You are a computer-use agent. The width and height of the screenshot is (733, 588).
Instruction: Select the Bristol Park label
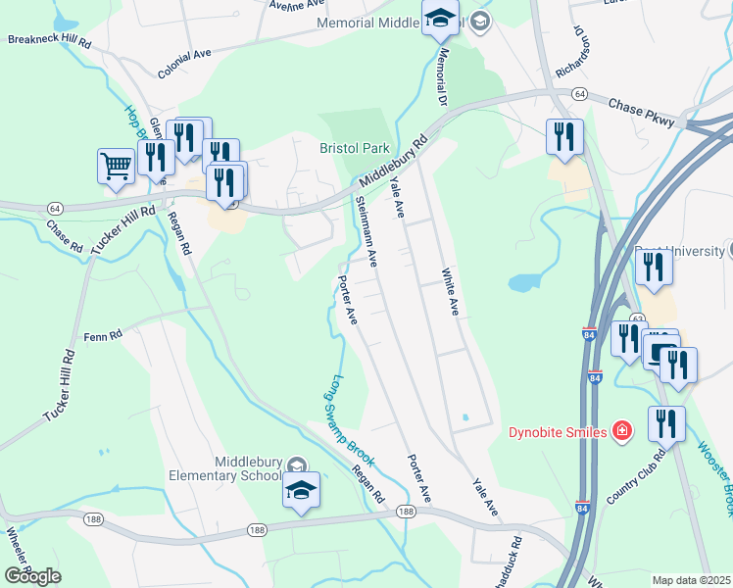[x=355, y=148]
